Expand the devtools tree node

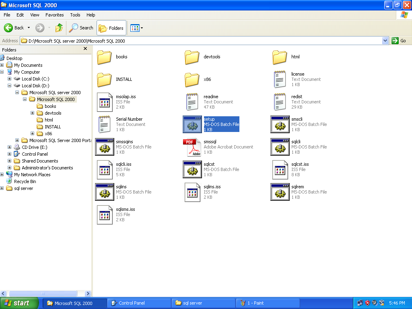32,113
